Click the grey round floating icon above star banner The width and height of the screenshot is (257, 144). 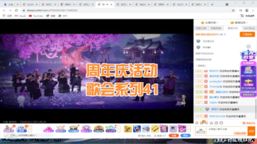[248, 47]
